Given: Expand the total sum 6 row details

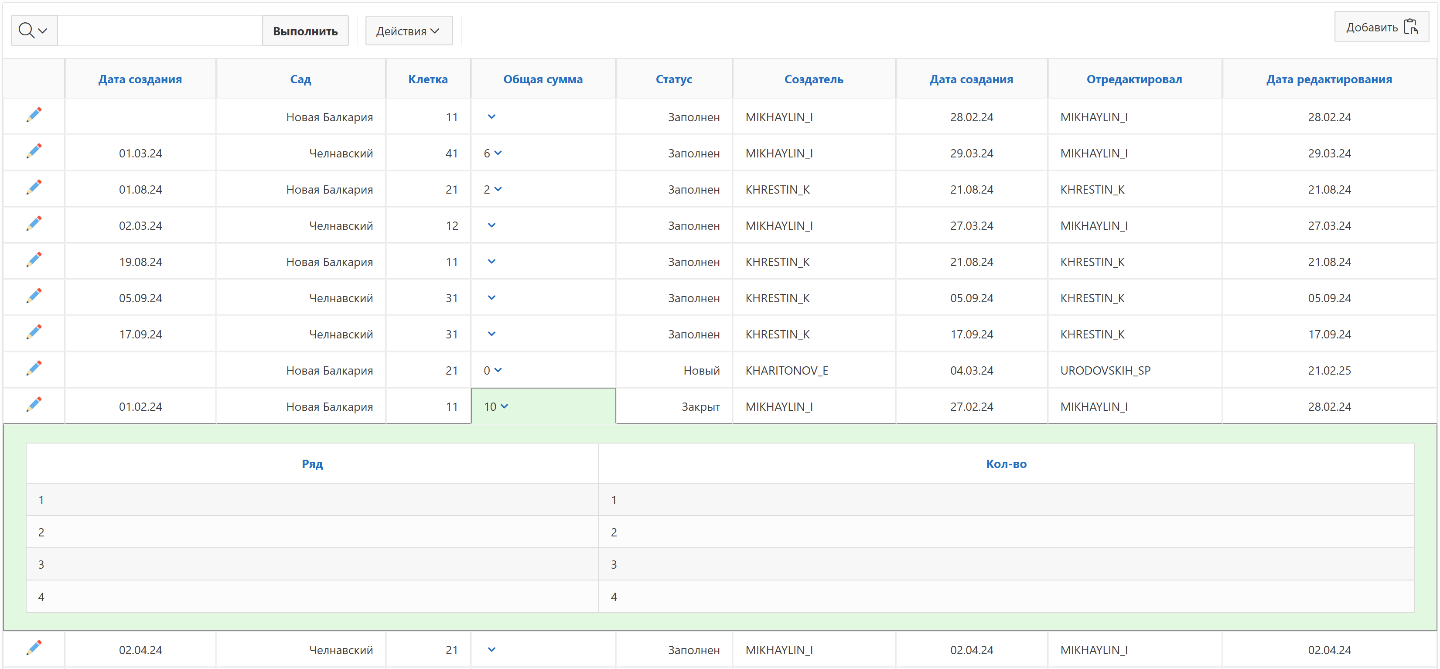Looking at the screenshot, I should point(498,153).
